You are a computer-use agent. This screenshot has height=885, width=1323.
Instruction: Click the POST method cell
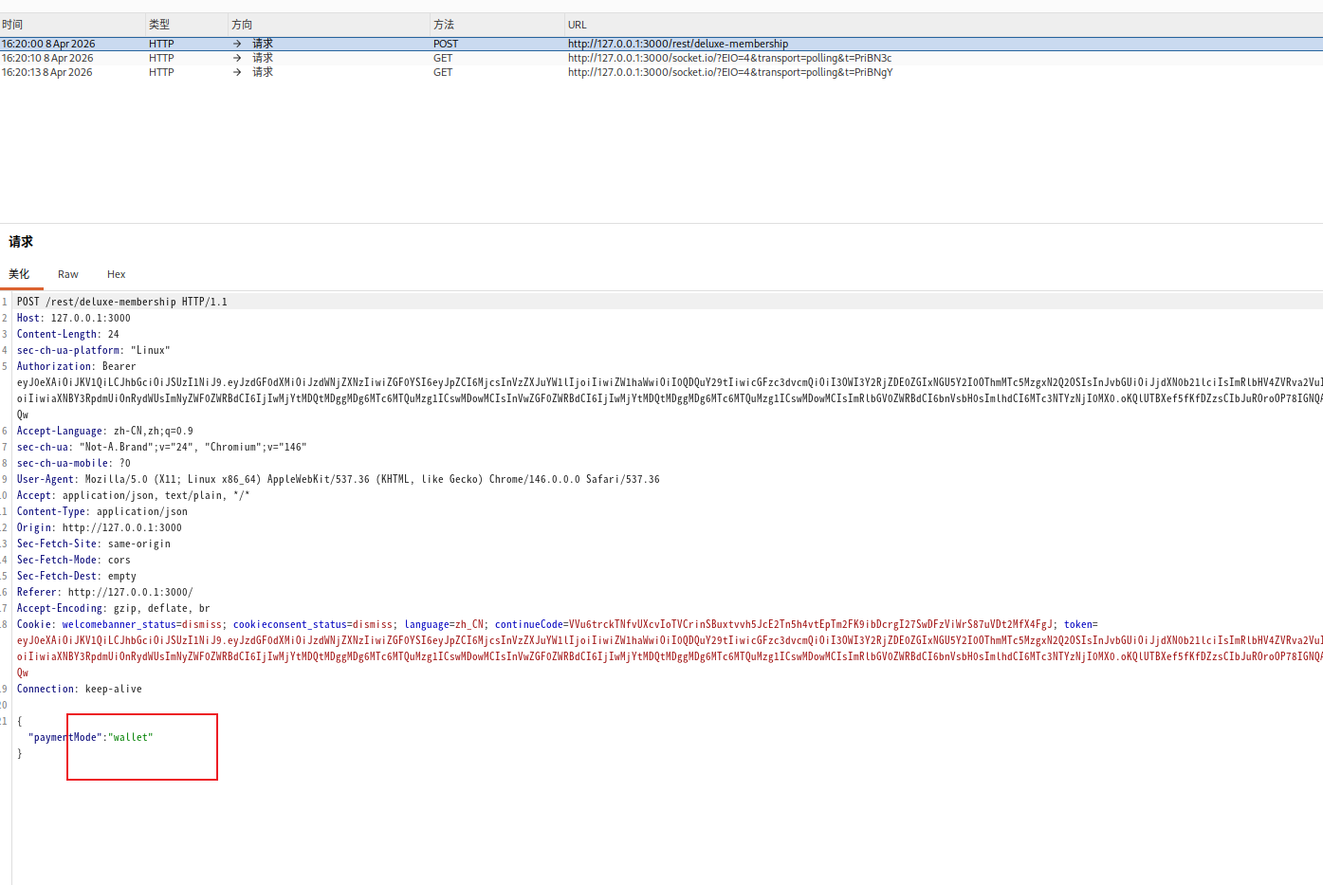(x=446, y=44)
